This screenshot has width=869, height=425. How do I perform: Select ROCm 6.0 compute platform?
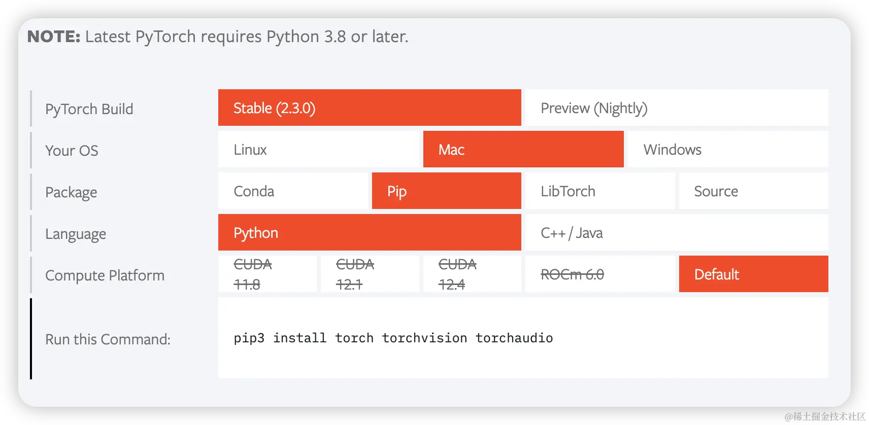[600, 274]
